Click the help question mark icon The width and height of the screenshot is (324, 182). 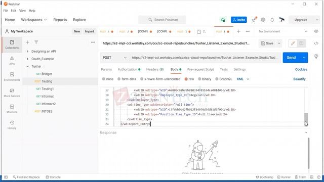coord(318,177)
